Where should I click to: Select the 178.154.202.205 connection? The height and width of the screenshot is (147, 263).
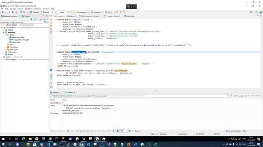(x=11, y=25)
